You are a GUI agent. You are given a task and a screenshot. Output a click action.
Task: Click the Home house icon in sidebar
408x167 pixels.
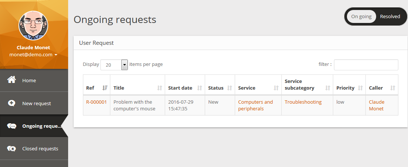point(11,80)
